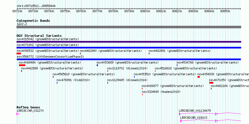Open esv3586772 1000Genomes variant label
This screenshot has height=124, width=249.
coord(50,57)
